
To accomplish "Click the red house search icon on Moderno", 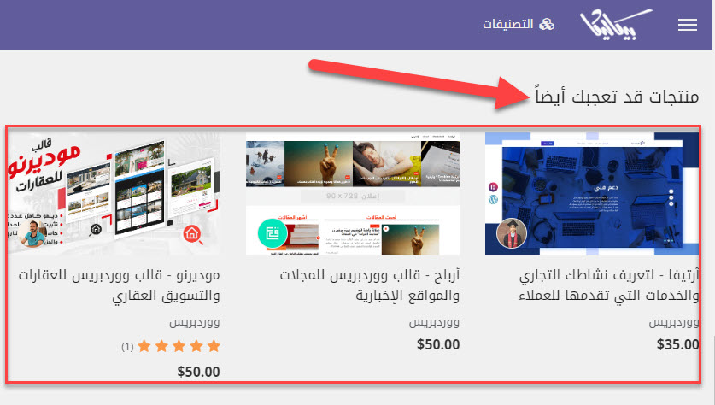I will (193, 234).
